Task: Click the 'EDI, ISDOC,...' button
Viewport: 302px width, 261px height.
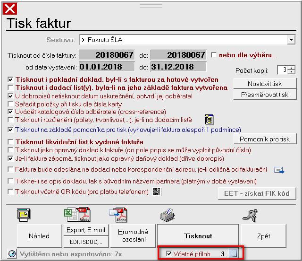Action: coord(86,242)
